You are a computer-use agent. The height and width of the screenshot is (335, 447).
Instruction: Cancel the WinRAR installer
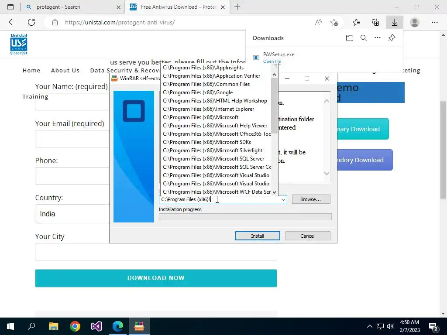click(308, 236)
